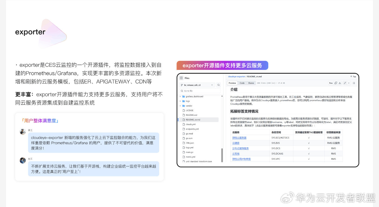379x207 pixels.
Task: Expand the vendor folder chevron
Action: [180, 106]
